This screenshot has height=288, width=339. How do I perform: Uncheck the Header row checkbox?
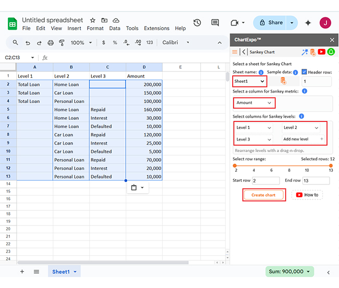pos(305,72)
